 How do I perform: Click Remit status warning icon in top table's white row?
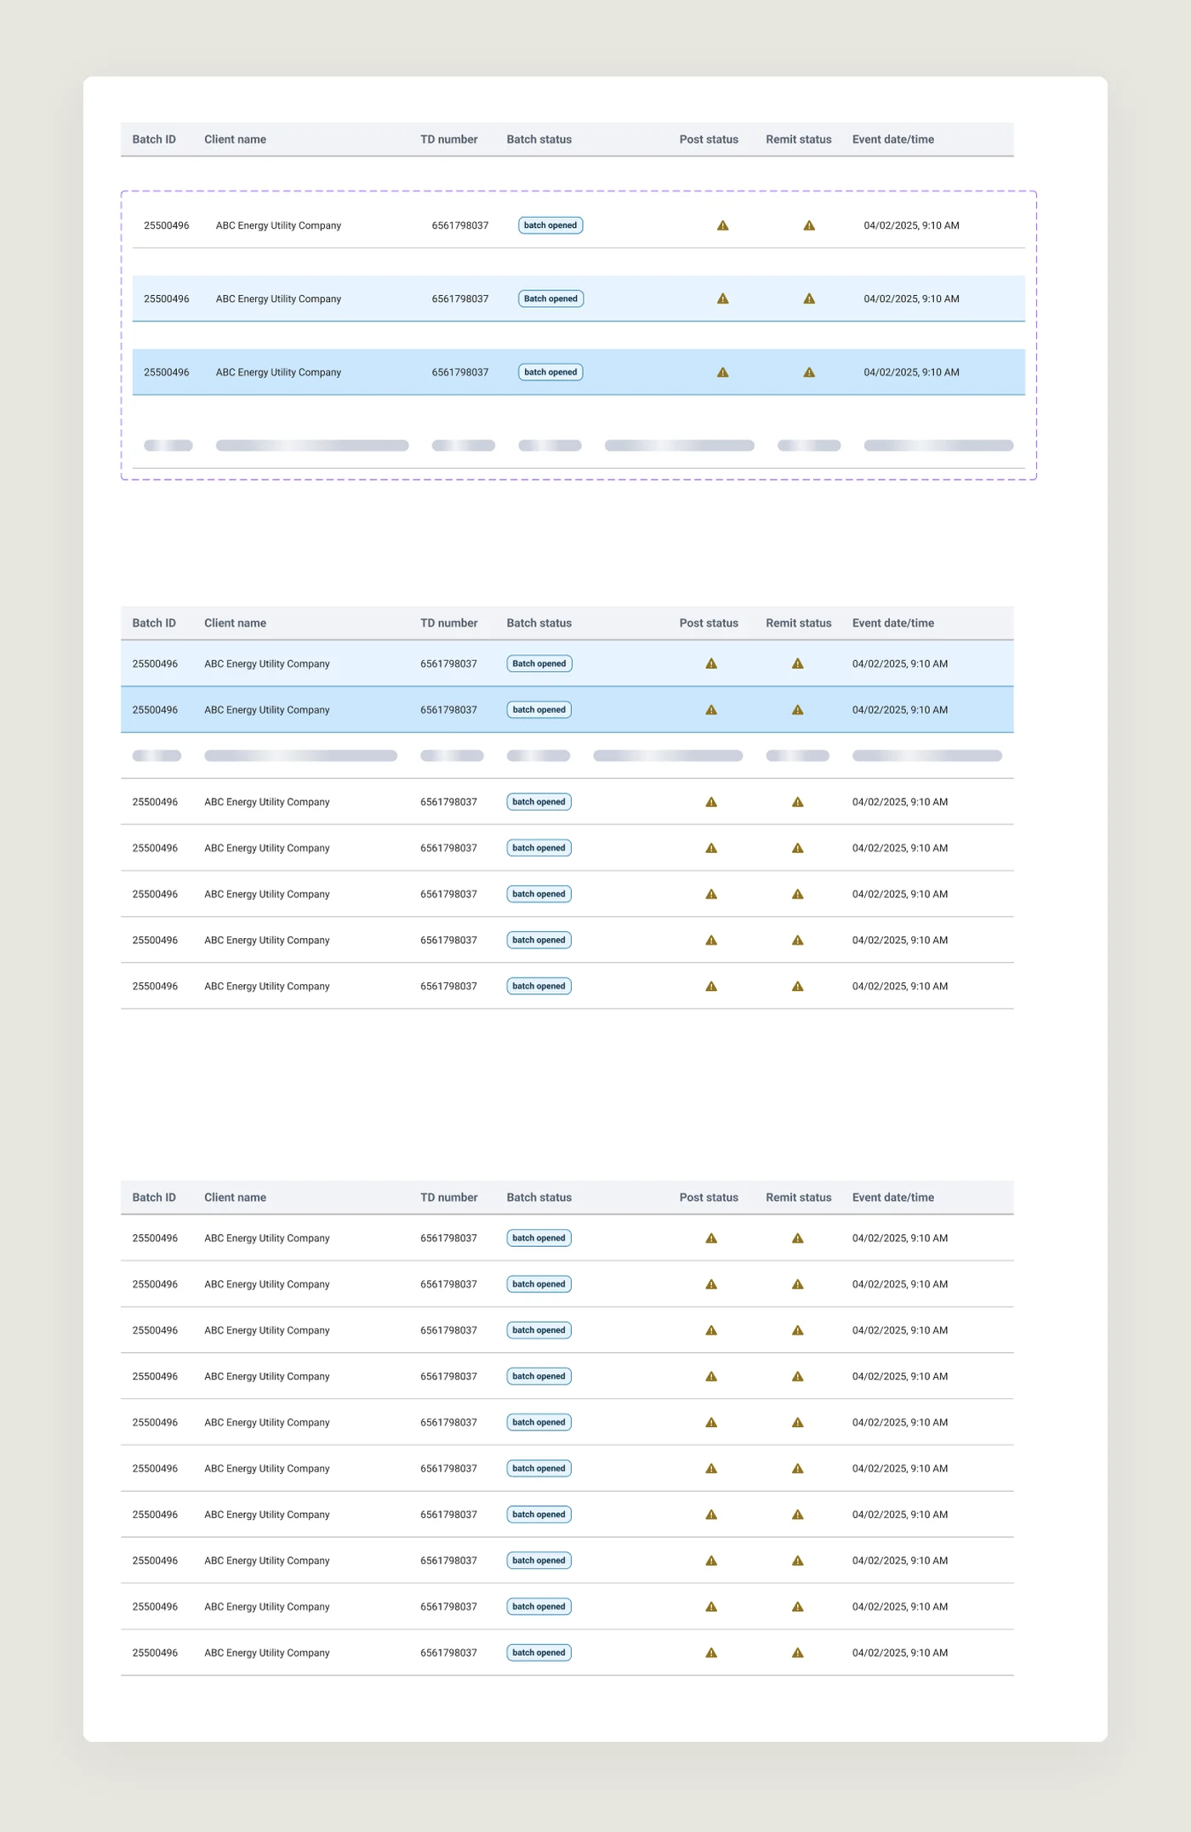click(x=809, y=225)
